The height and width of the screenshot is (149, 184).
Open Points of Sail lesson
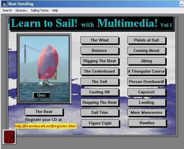[146, 40]
